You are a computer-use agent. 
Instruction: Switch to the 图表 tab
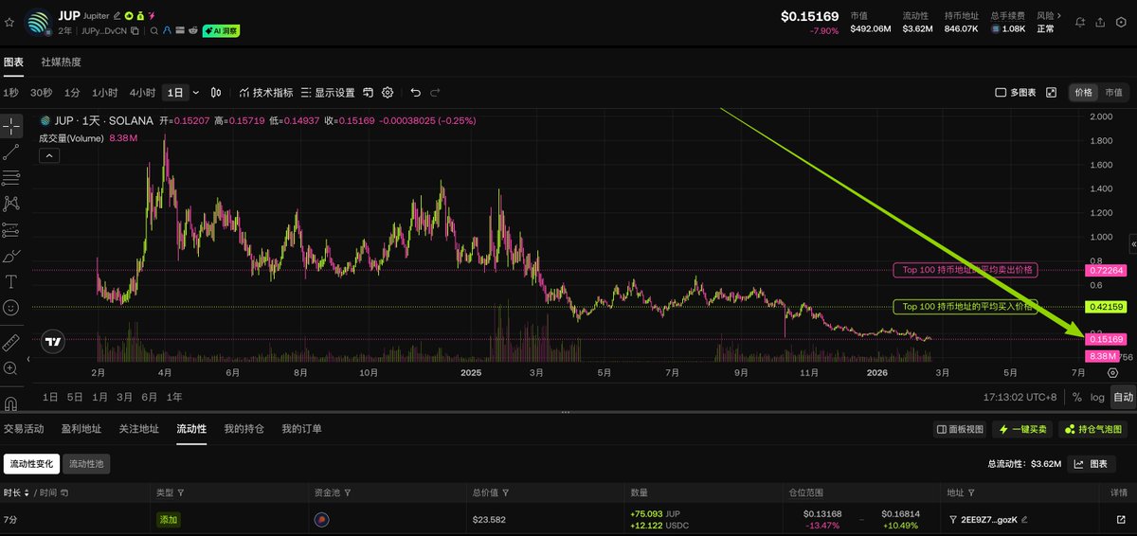pyautogui.click(x=13, y=62)
